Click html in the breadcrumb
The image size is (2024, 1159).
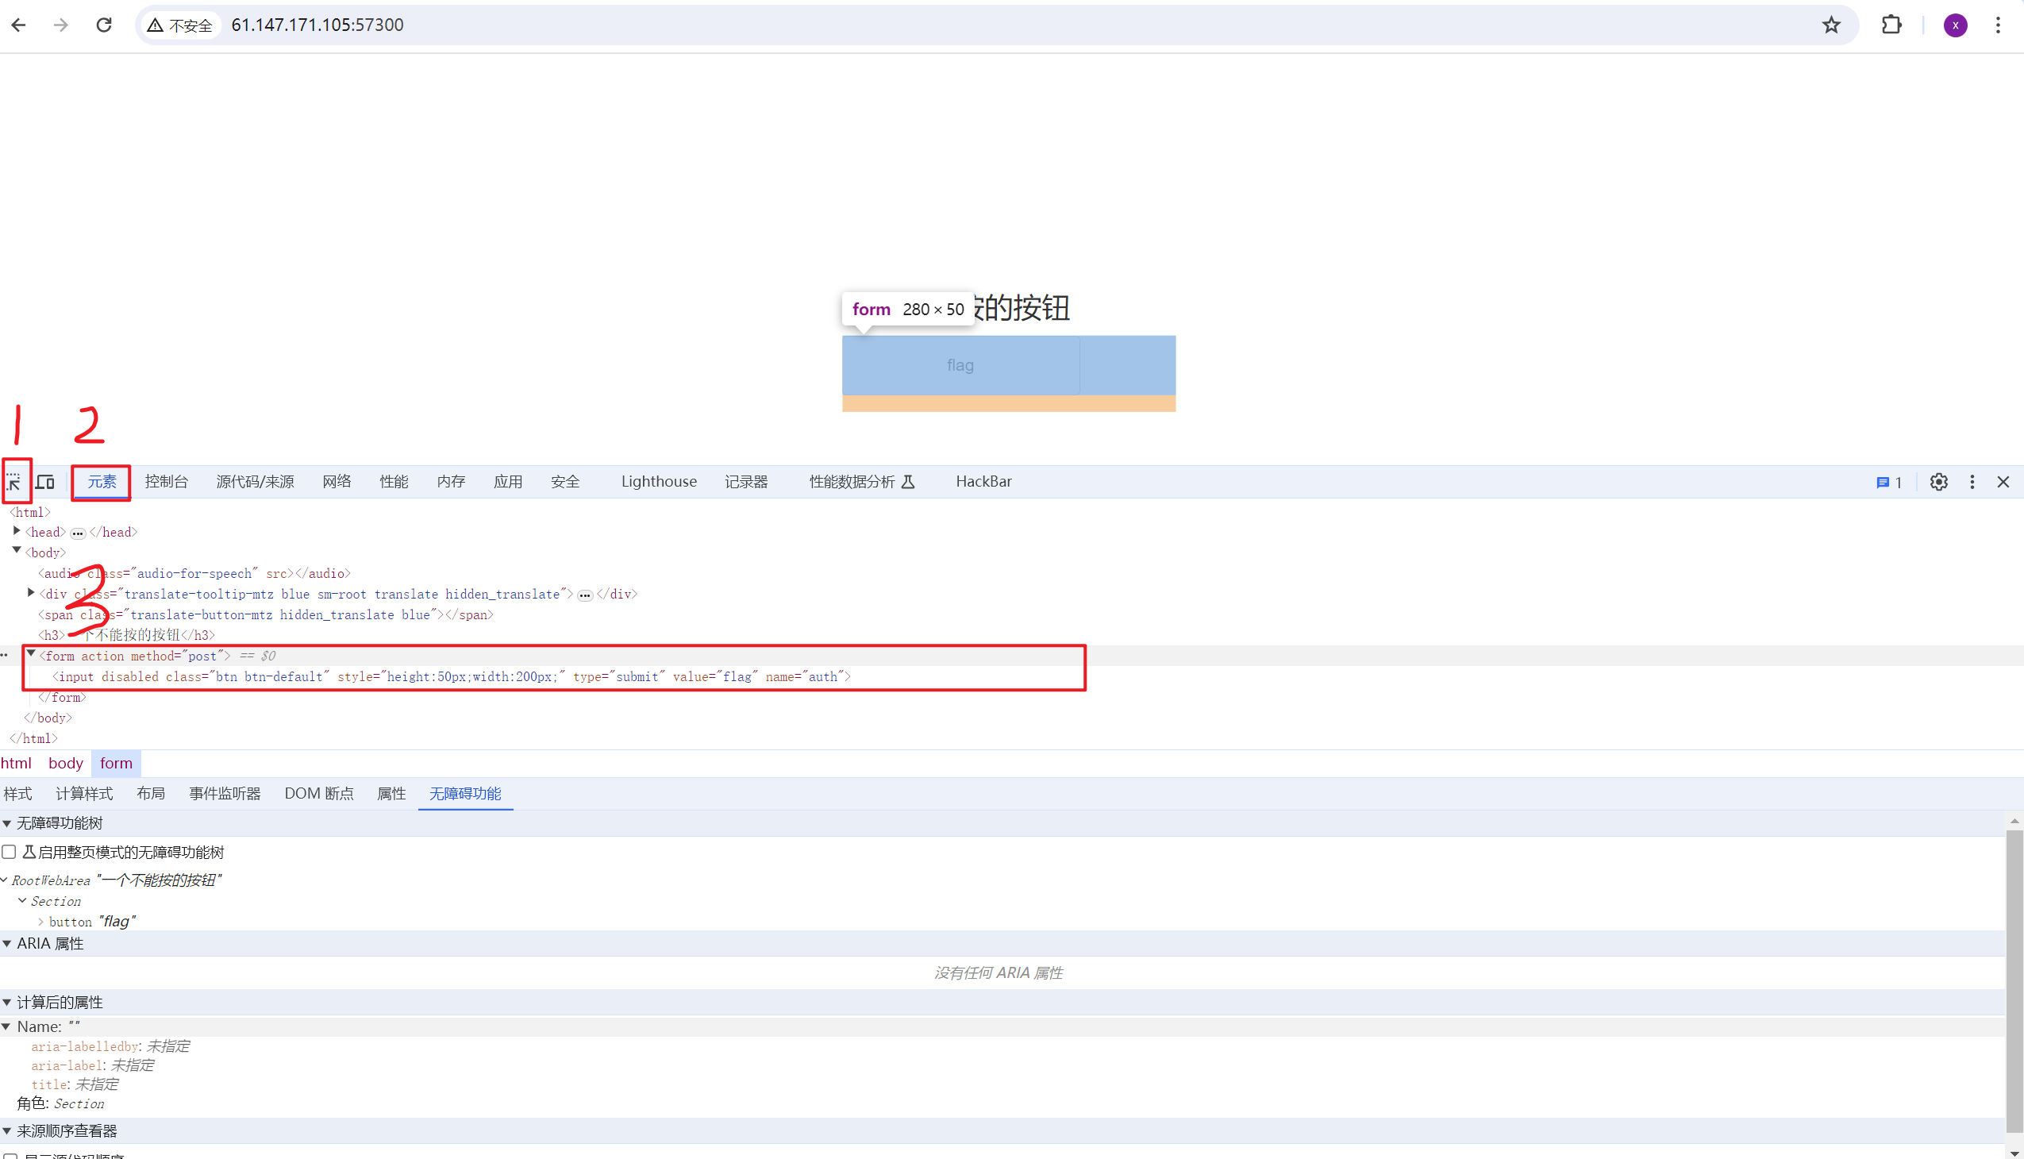(x=16, y=764)
